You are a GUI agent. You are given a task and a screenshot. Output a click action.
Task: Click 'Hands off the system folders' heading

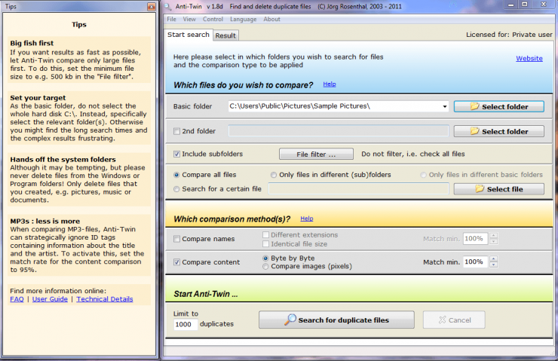click(x=63, y=159)
